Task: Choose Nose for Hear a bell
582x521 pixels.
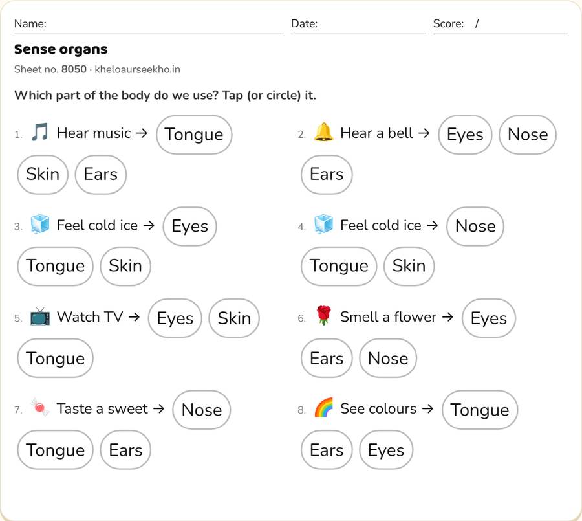Action: click(x=528, y=135)
